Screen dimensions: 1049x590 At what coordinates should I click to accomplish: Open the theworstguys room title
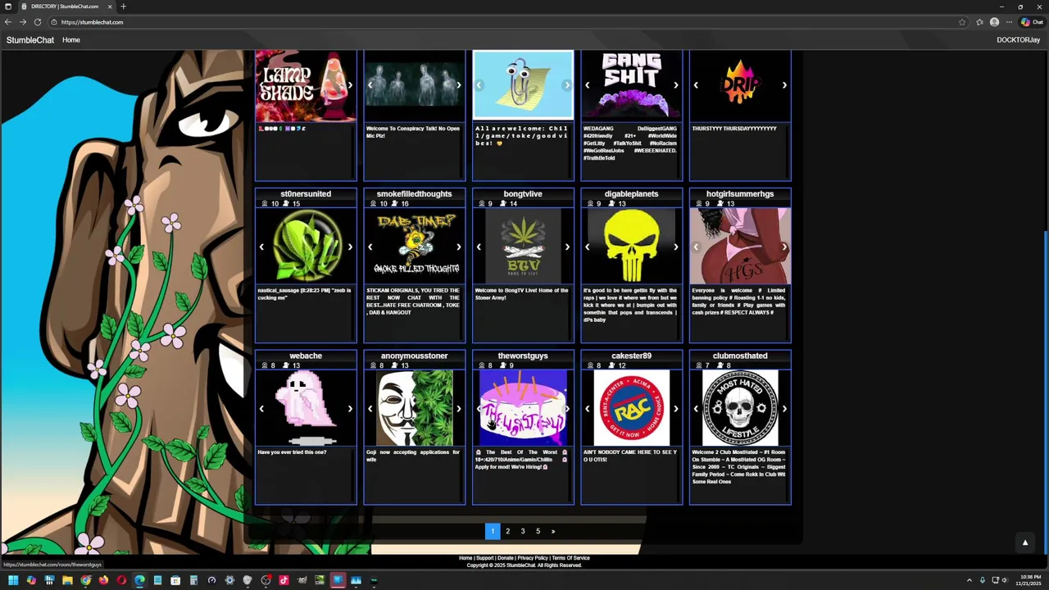(523, 356)
